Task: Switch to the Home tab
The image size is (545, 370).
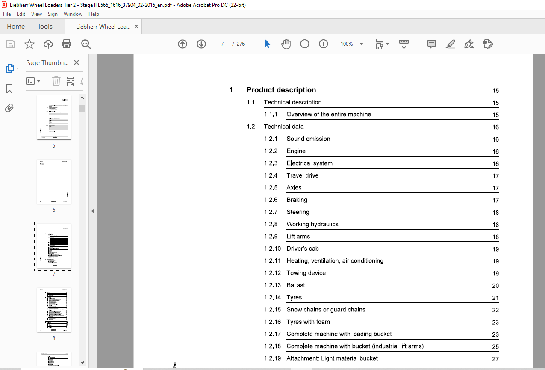Action: pos(16,27)
